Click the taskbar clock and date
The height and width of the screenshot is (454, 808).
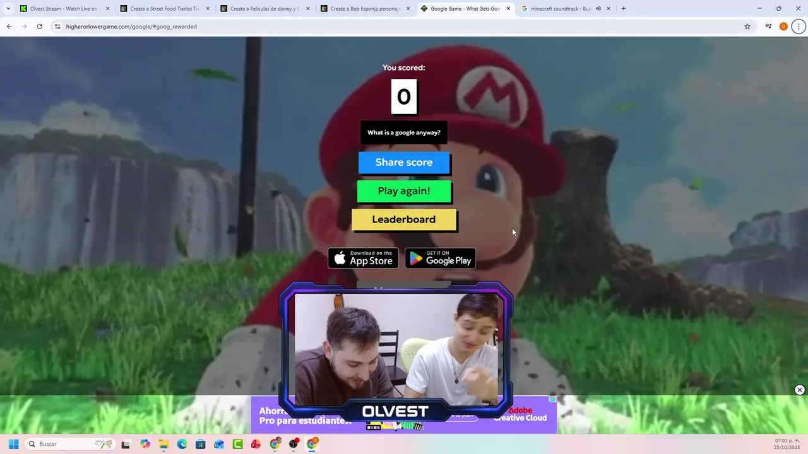787,444
